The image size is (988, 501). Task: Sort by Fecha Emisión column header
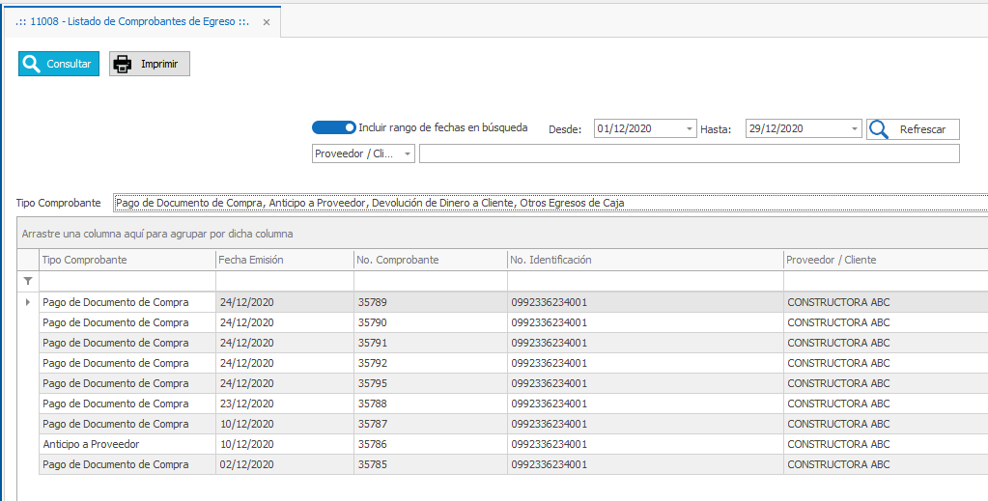[284, 260]
